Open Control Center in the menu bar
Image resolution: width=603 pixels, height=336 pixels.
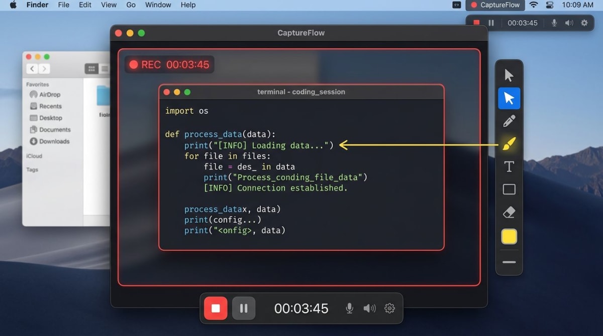549,5
